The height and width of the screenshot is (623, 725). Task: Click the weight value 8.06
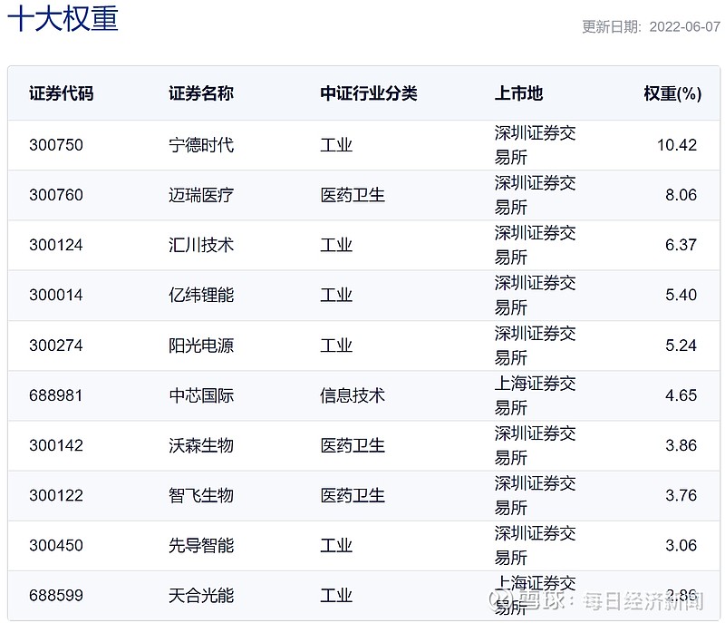(x=681, y=195)
